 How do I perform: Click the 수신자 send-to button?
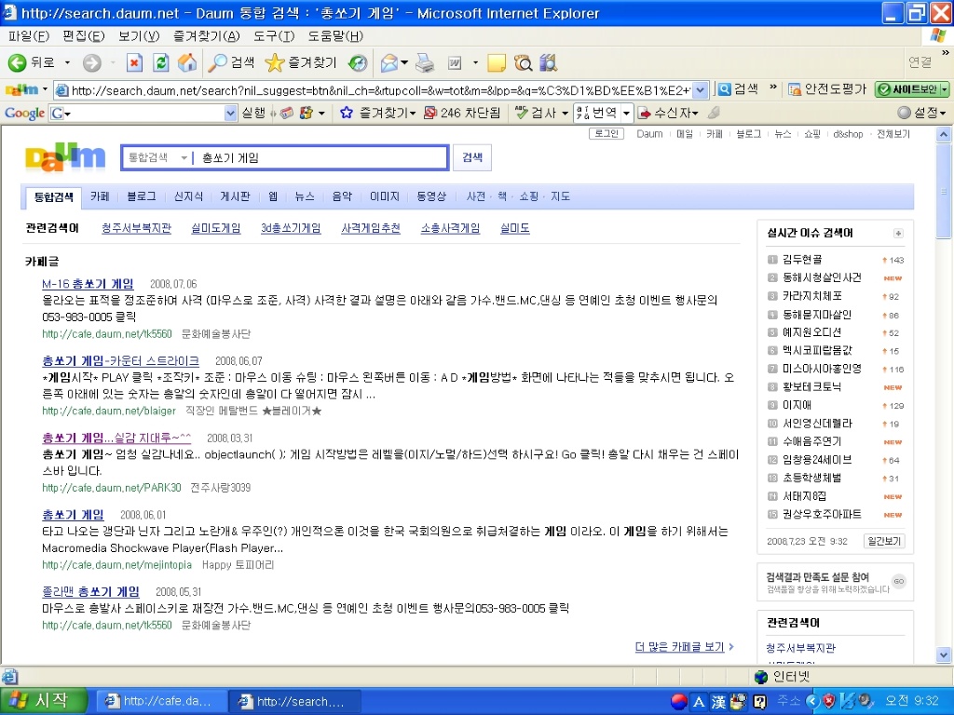point(668,113)
